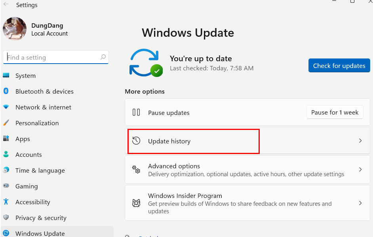Select Accounts in the sidebar
The height and width of the screenshot is (237, 373).
click(29, 155)
